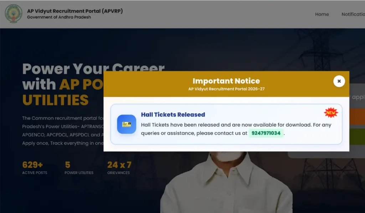Click the Government of Andhra Pradesh text
This screenshot has height=213, width=365.
(x=59, y=17)
